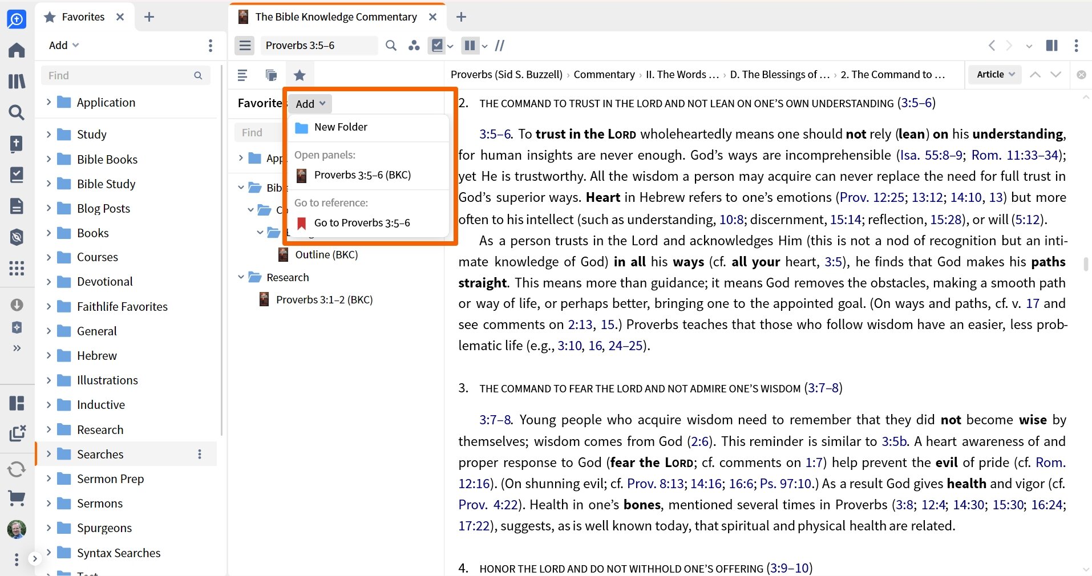The width and height of the screenshot is (1092, 576).
Task: Open commentary panel three-dot menu
Action: [1076, 46]
